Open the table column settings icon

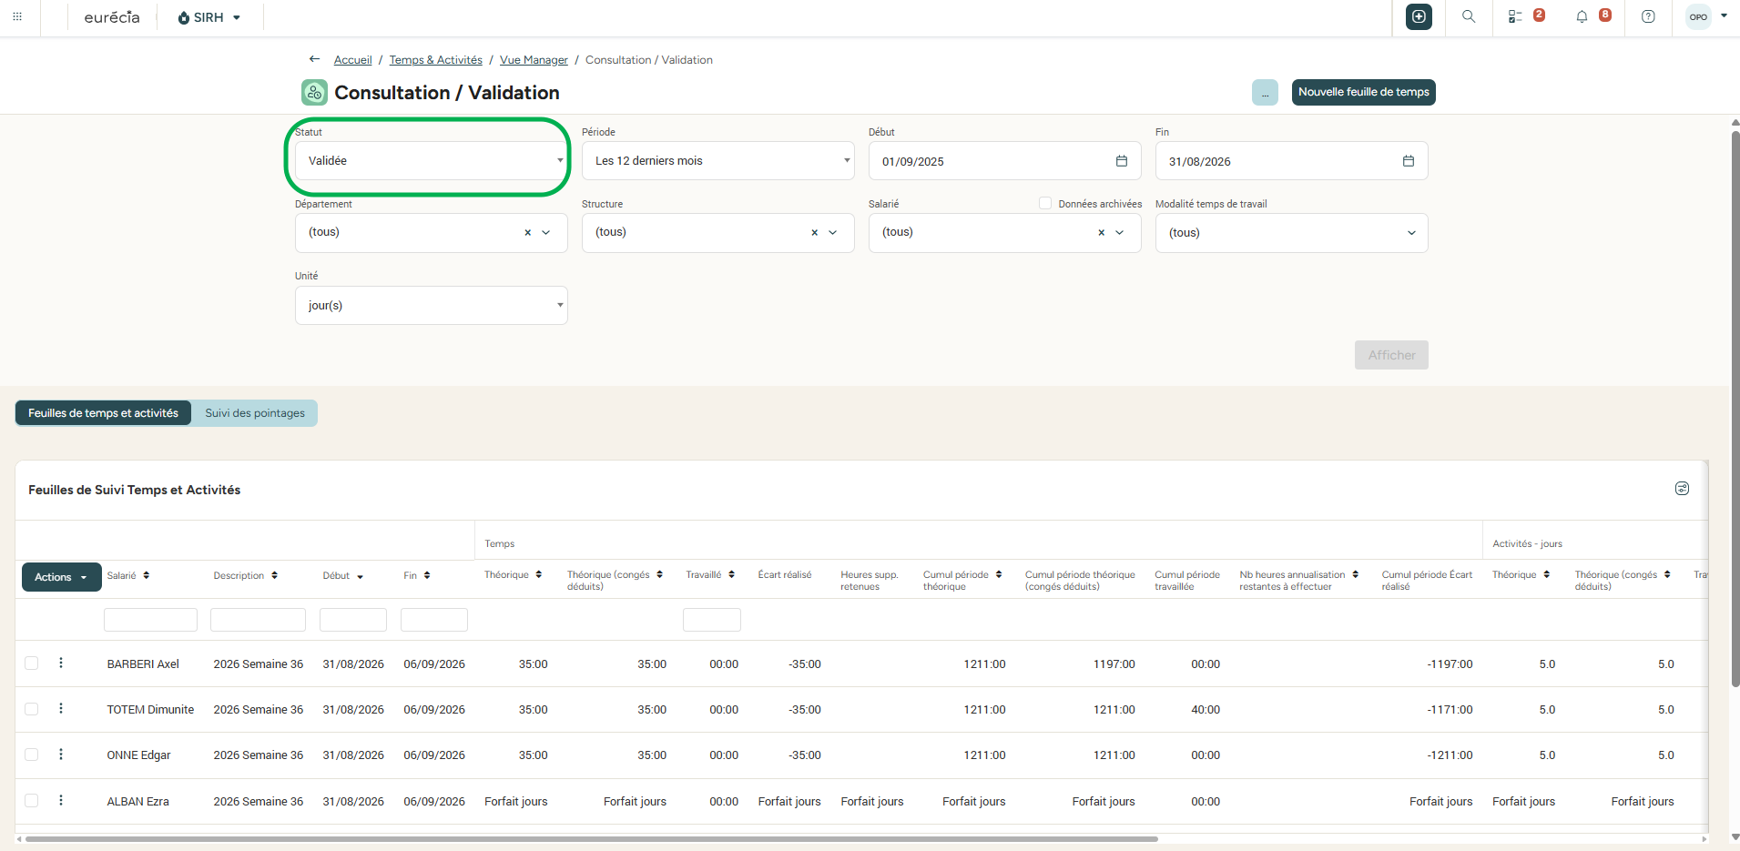1682,489
